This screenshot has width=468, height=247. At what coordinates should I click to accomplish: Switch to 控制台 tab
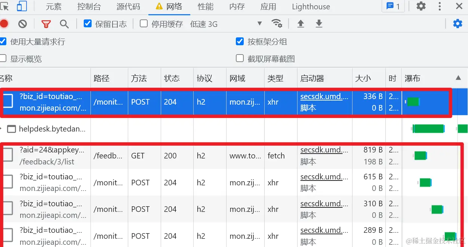click(89, 7)
